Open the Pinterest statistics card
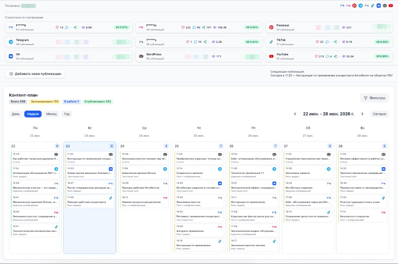398x264 pixels. (329, 27)
